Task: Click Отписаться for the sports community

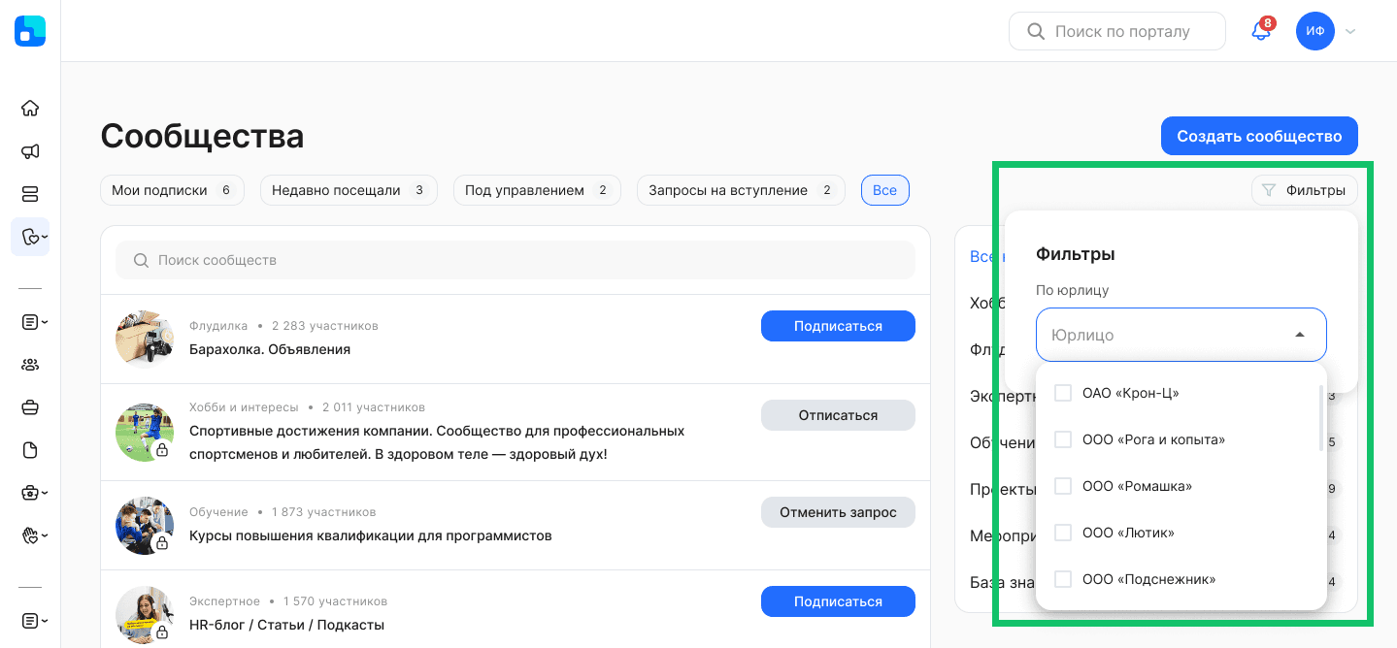Action: tap(837, 414)
